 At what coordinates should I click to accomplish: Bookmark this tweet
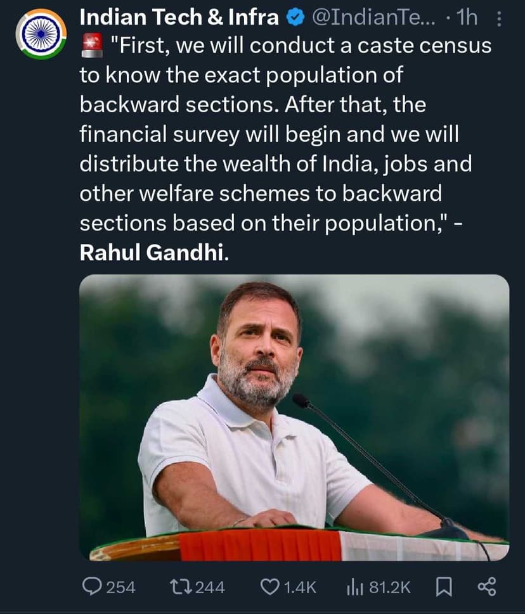tap(444, 587)
